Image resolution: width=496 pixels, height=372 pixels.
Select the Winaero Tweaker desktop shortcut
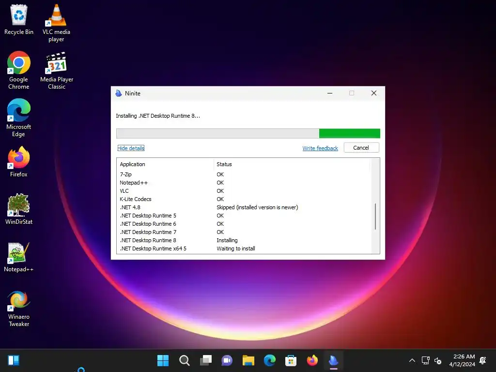click(x=19, y=308)
